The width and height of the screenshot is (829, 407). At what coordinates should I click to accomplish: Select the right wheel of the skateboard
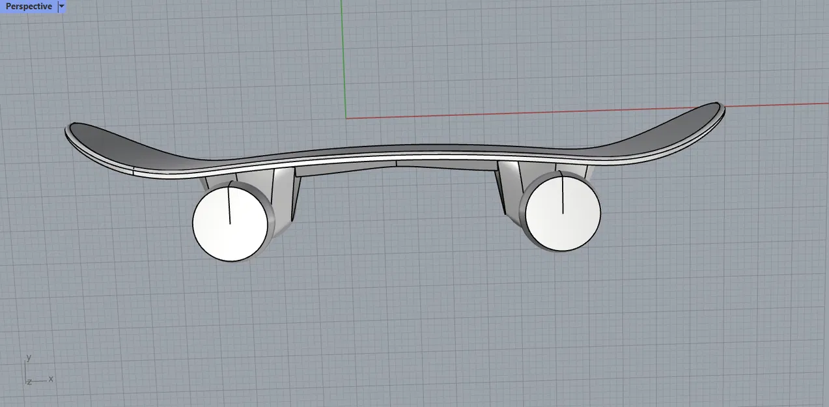[x=561, y=214]
